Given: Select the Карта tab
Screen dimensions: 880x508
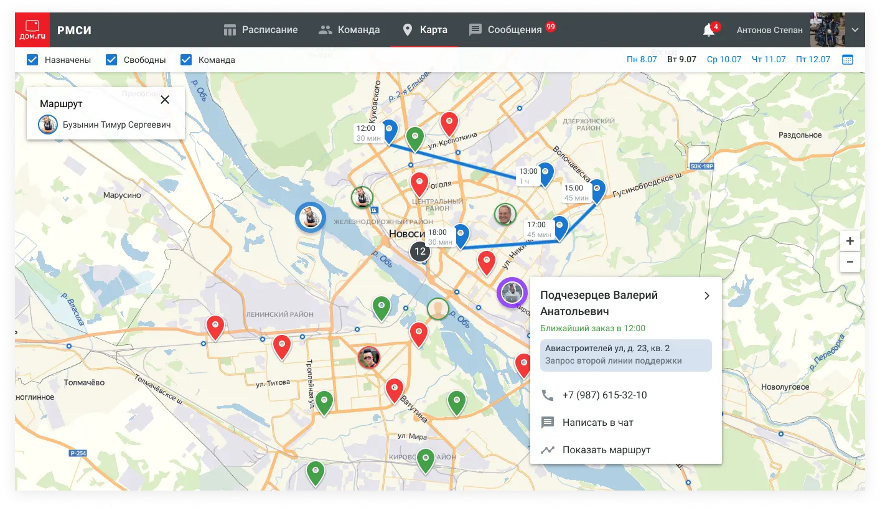Looking at the screenshot, I should coord(424,29).
